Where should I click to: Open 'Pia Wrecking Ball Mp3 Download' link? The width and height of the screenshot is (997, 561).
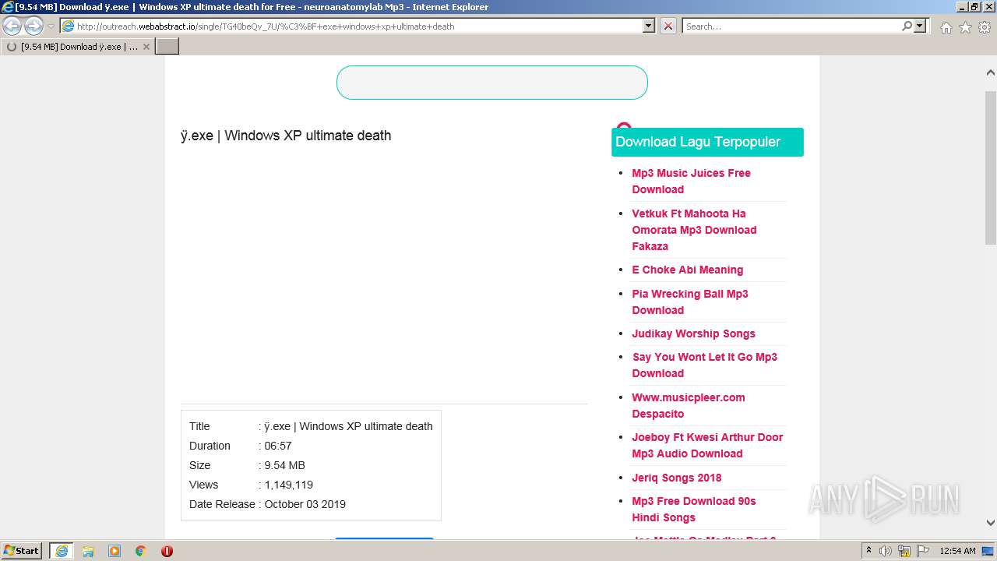click(689, 302)
